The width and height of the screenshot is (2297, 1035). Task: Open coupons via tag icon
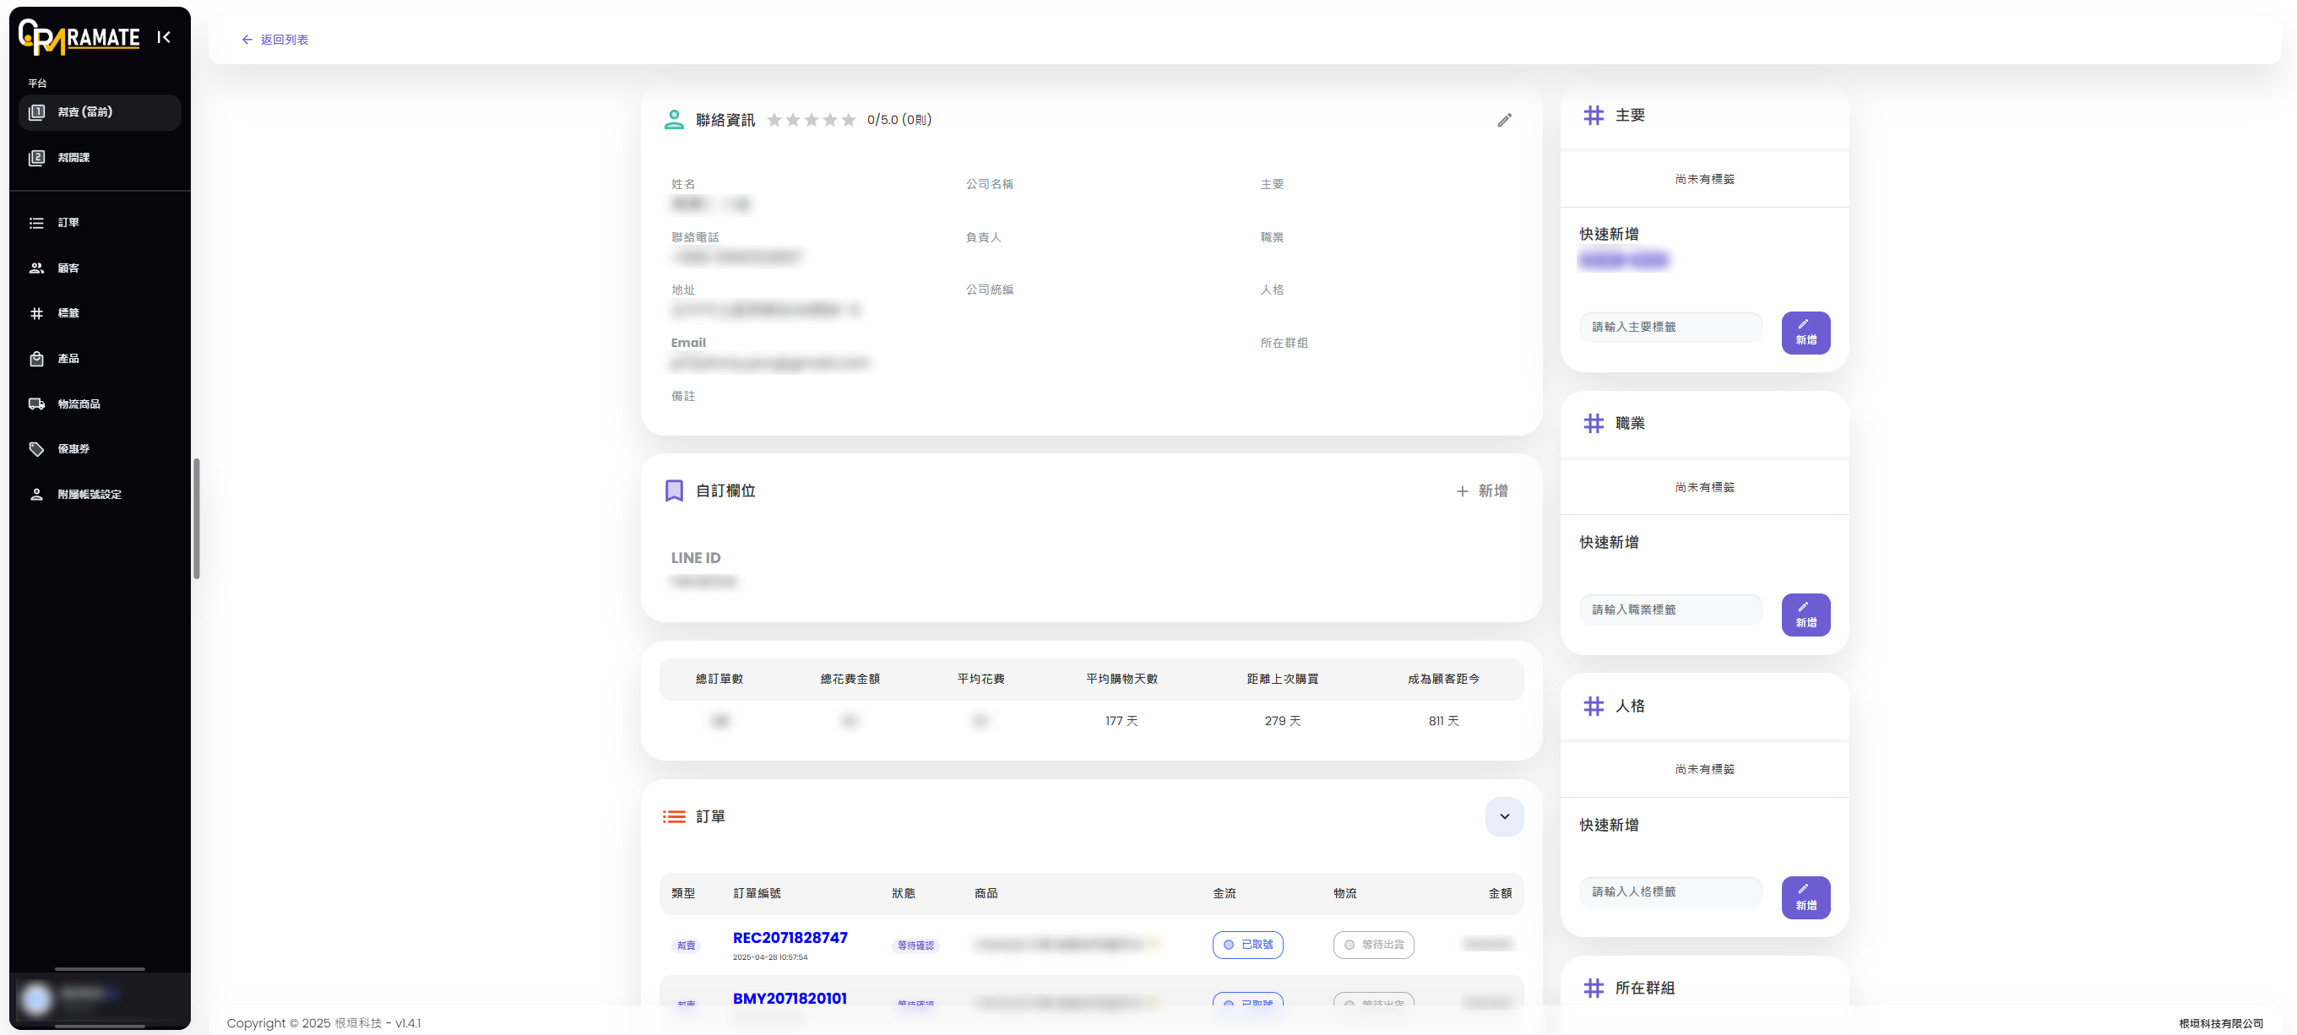(x=36, y=449)
